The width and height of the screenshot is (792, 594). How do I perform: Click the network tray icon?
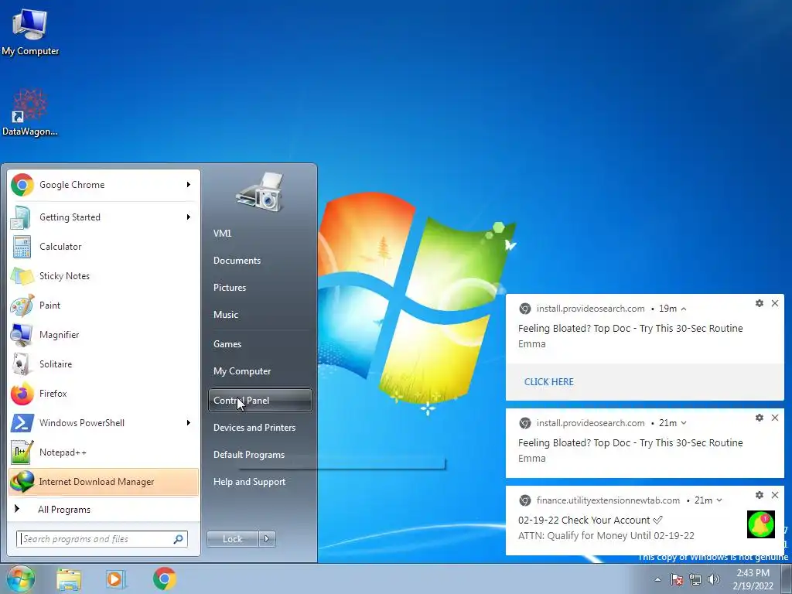click(695, 579)
